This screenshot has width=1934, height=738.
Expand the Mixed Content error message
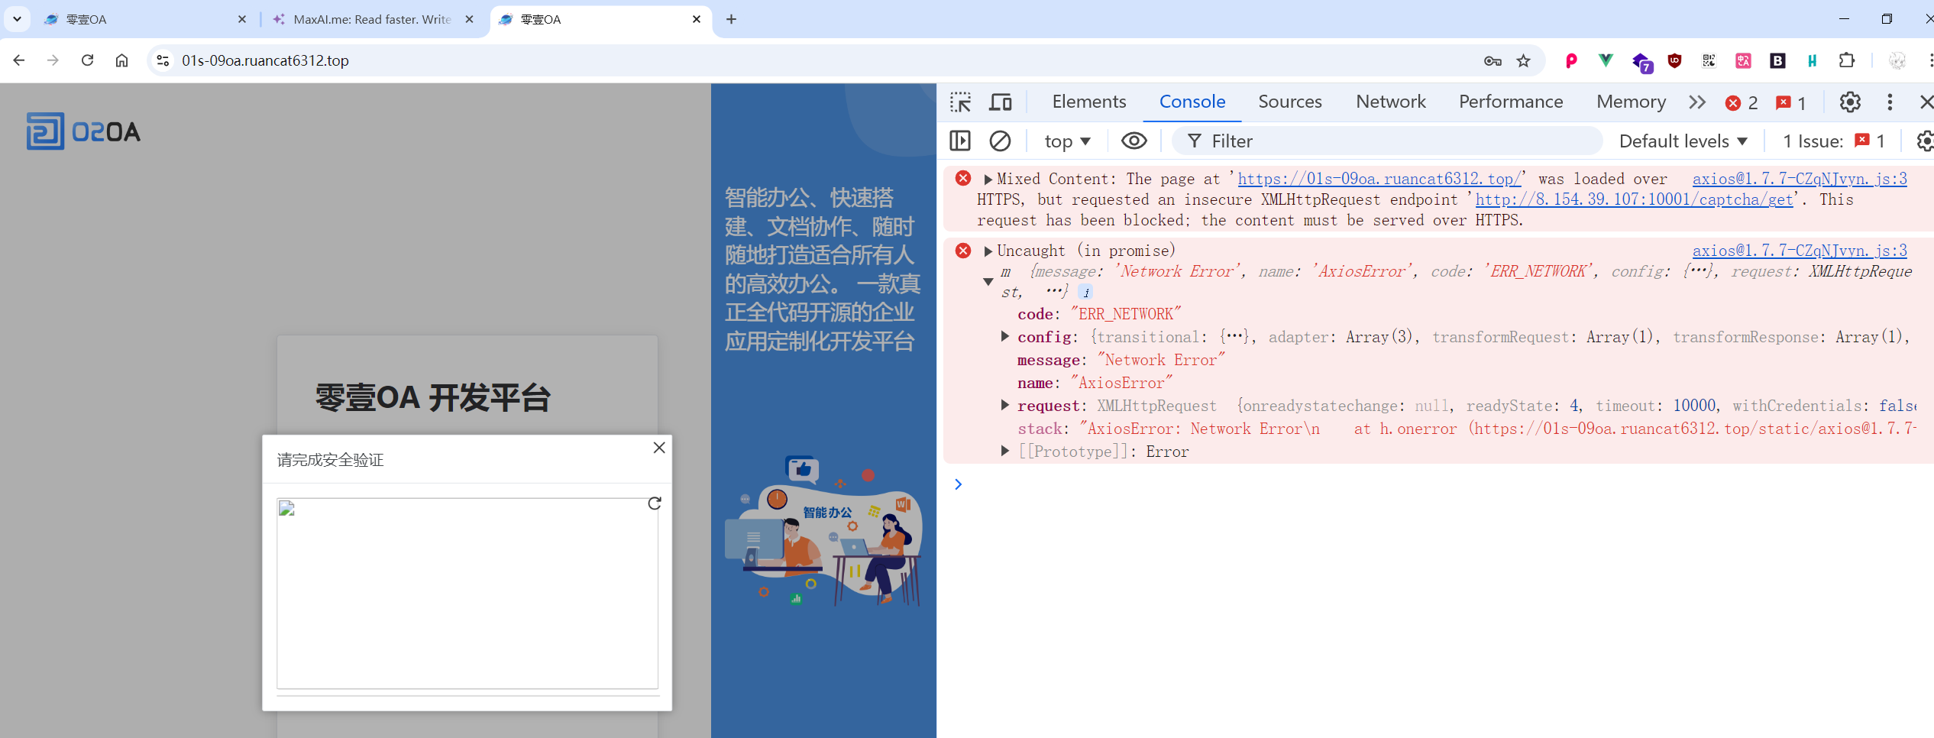click(x=988, y=180)
